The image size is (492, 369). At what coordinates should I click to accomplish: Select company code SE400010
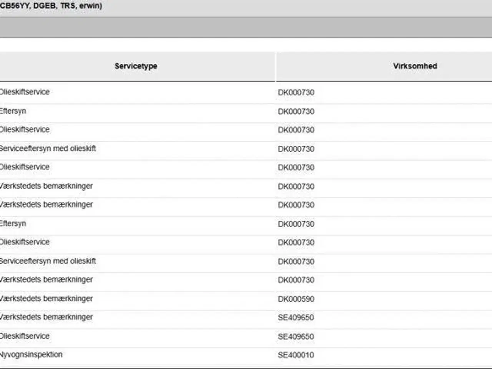coord(296,355)
